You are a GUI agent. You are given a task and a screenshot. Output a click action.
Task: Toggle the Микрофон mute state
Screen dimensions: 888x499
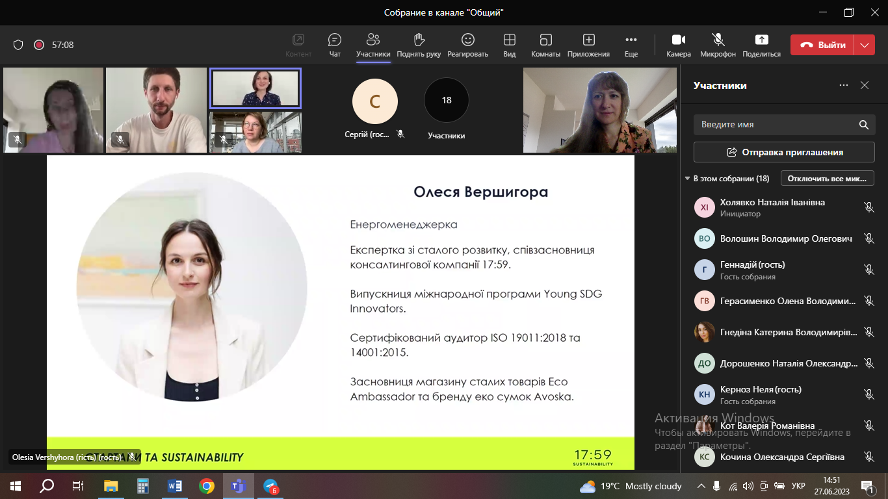[x=718, y=40]
